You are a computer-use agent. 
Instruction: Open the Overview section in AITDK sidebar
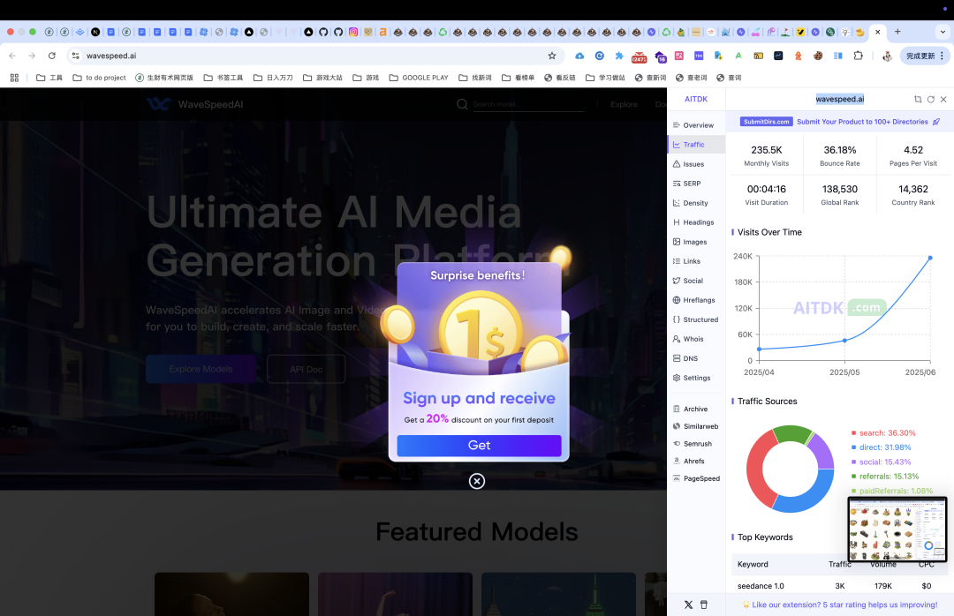[x=696, y=125]
